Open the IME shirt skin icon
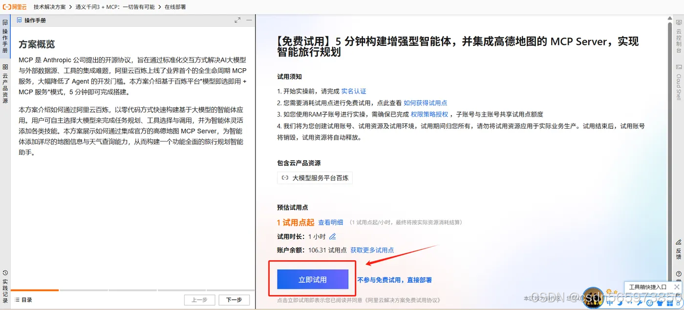The width and height of the screenshot is (684, 310). pyautogui.click(x=660, y=303)
